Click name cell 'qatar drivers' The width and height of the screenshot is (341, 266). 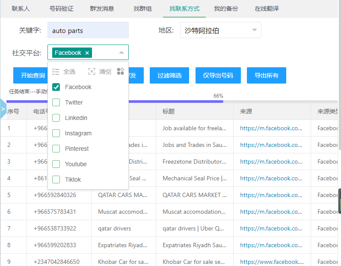[x=115, y=228]
